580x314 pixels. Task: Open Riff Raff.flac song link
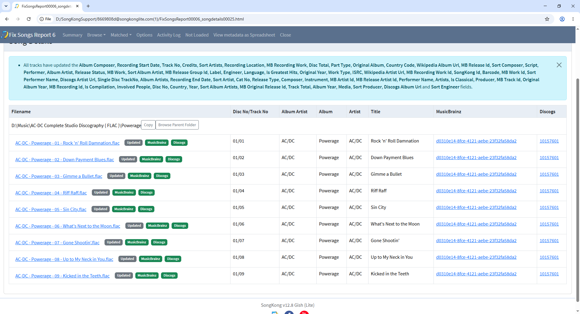tap(51, 193)
